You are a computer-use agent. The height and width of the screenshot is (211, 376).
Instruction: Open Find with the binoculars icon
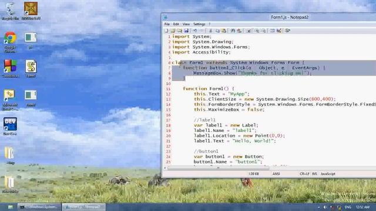[x=233, y=30]
